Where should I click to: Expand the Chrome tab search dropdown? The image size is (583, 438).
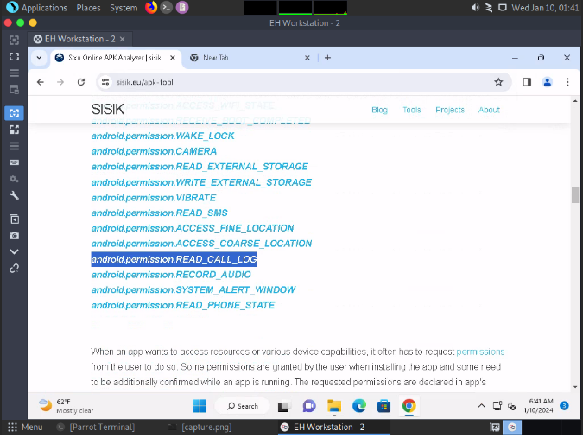(x=39, y=58)
